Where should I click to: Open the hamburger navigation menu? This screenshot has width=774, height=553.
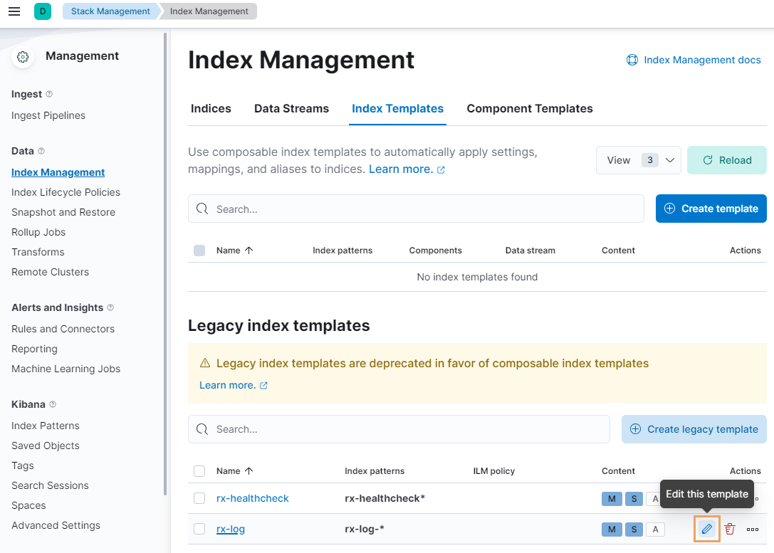click(x=14, y=11)
